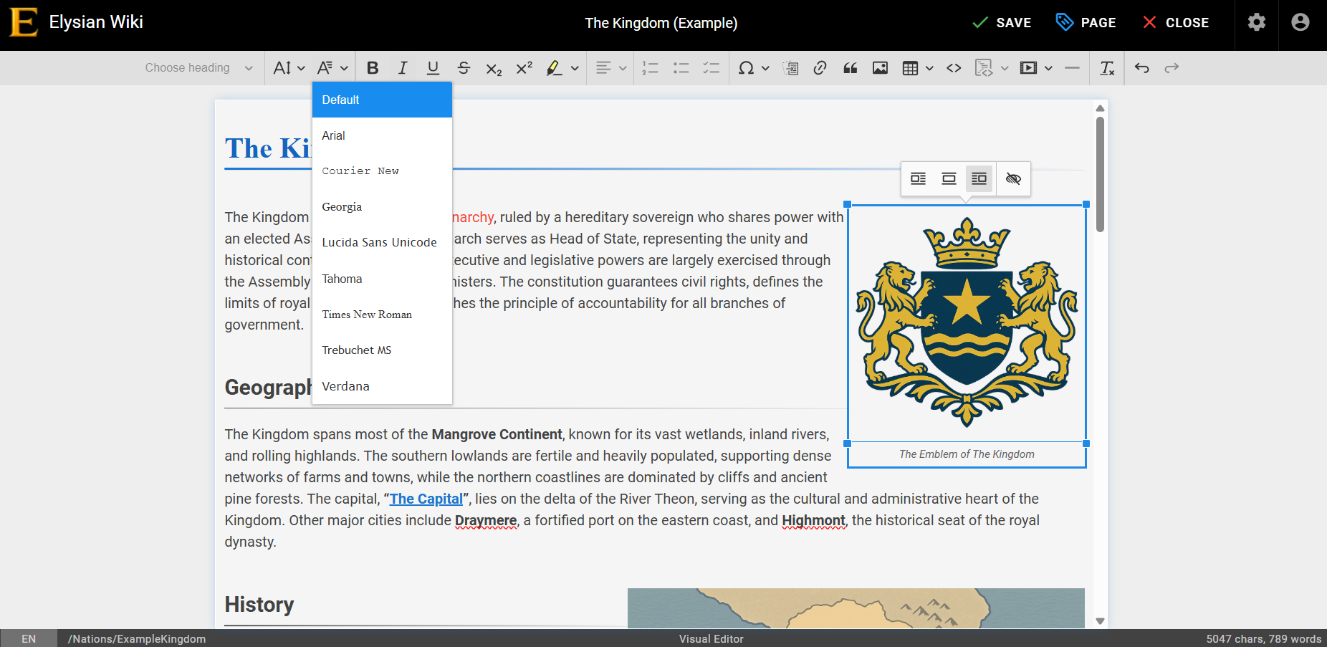Toggle underline formatting
This screenshot has width=1327, height=647.
(433, 68)
